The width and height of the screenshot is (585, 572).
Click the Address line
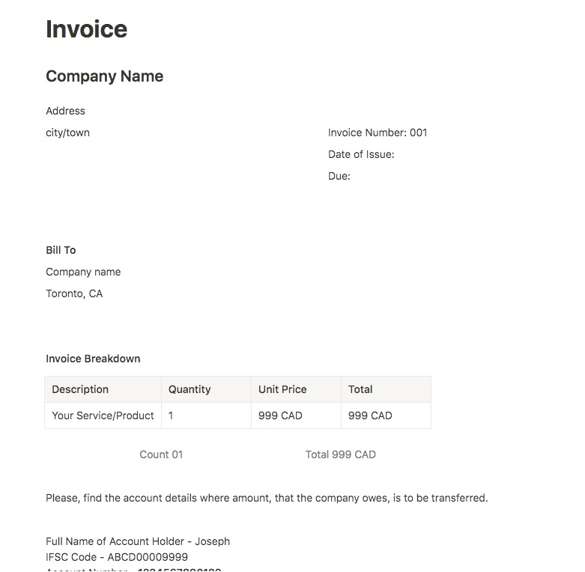coord(65,111)
